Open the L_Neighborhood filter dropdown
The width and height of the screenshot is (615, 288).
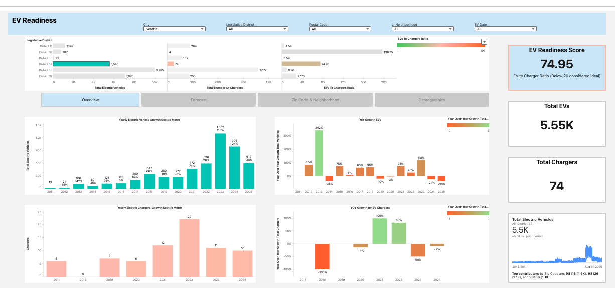(422, 29)
